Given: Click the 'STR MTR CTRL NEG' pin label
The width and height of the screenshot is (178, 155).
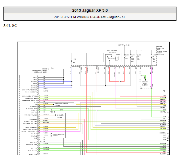Looking at the screenshot, I should pos(31,115).
